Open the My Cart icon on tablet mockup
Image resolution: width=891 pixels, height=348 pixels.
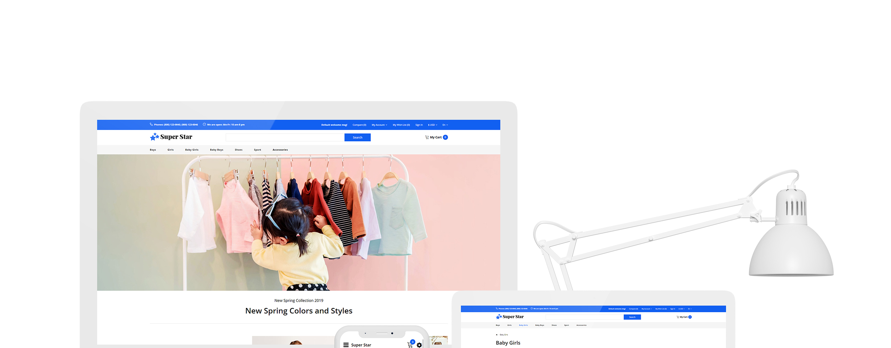(678, 317)
